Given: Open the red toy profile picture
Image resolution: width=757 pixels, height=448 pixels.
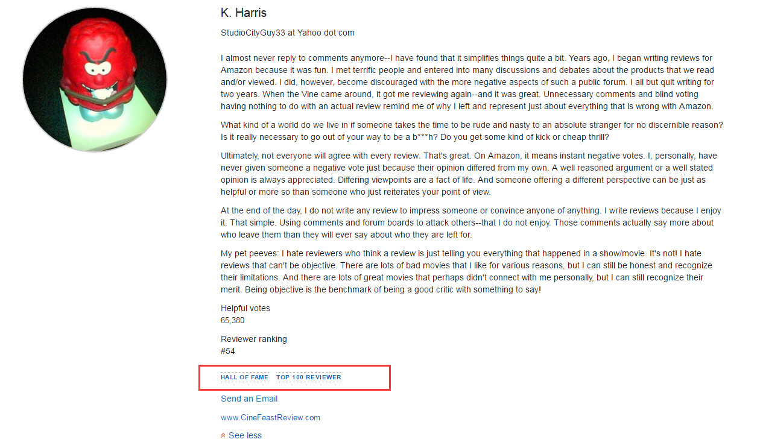Looking at the screenshot, I should pyautogui.click(x=95, y=80).
